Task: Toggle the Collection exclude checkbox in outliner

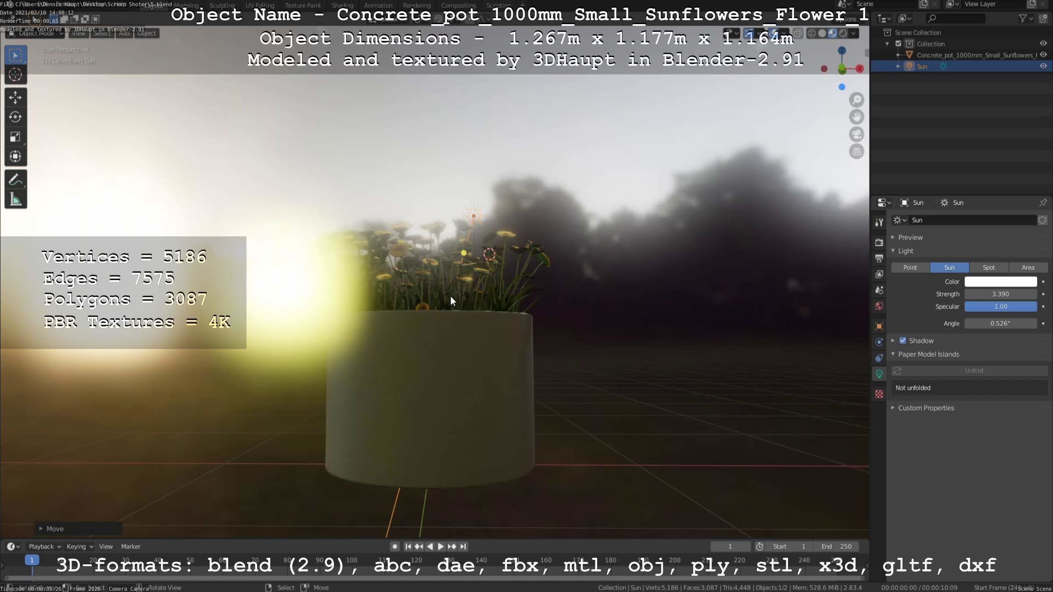Action: (x=898, y=44)
